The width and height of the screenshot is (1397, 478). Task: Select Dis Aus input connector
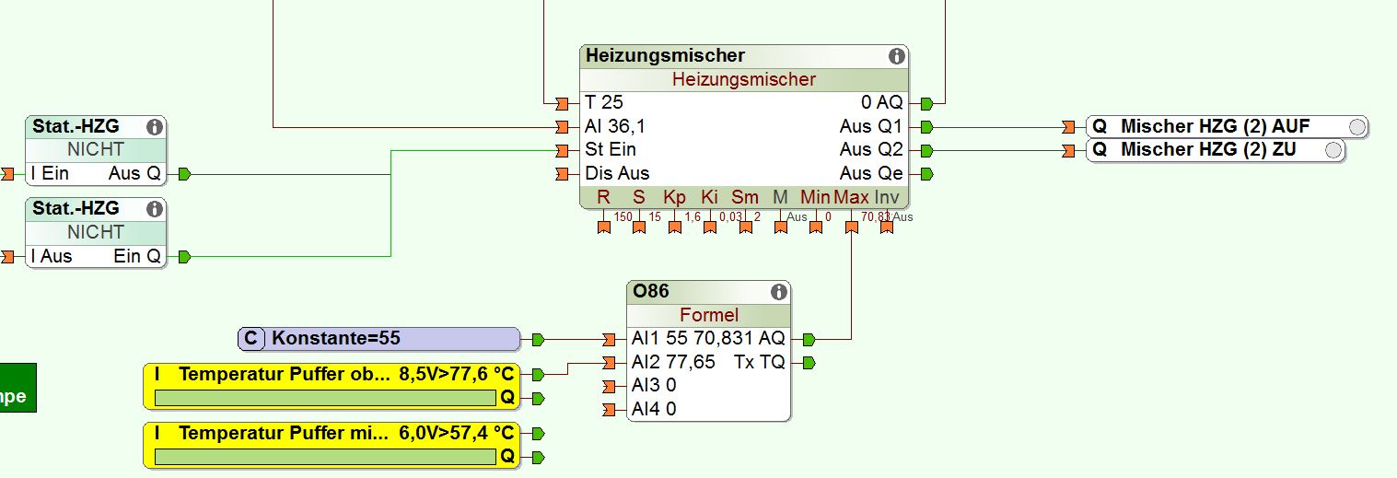(x=562, y=174)
